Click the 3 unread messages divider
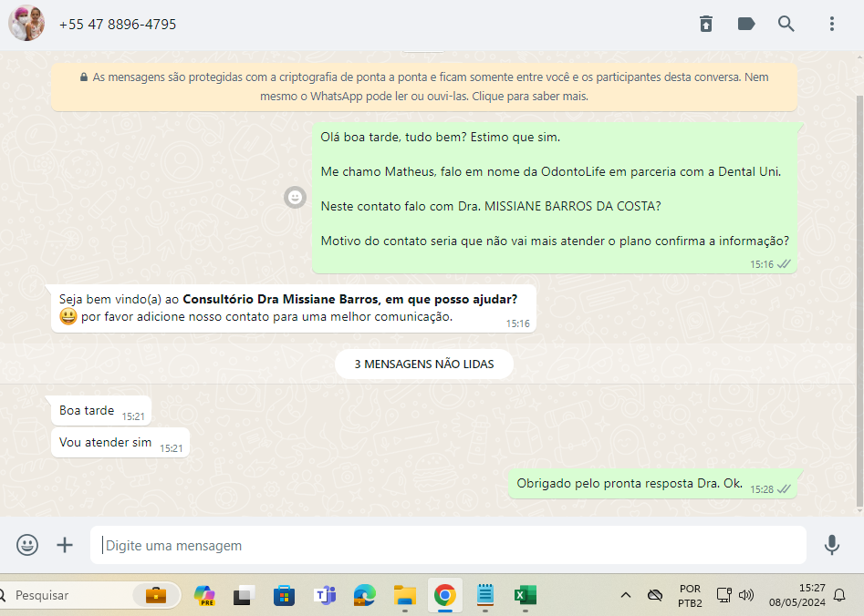864x616 pixels. click(x=424, y=364)
